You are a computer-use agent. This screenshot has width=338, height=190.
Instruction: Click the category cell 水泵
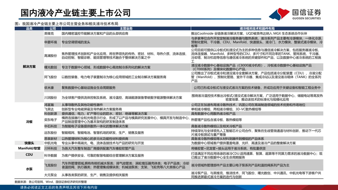(29, 169)
